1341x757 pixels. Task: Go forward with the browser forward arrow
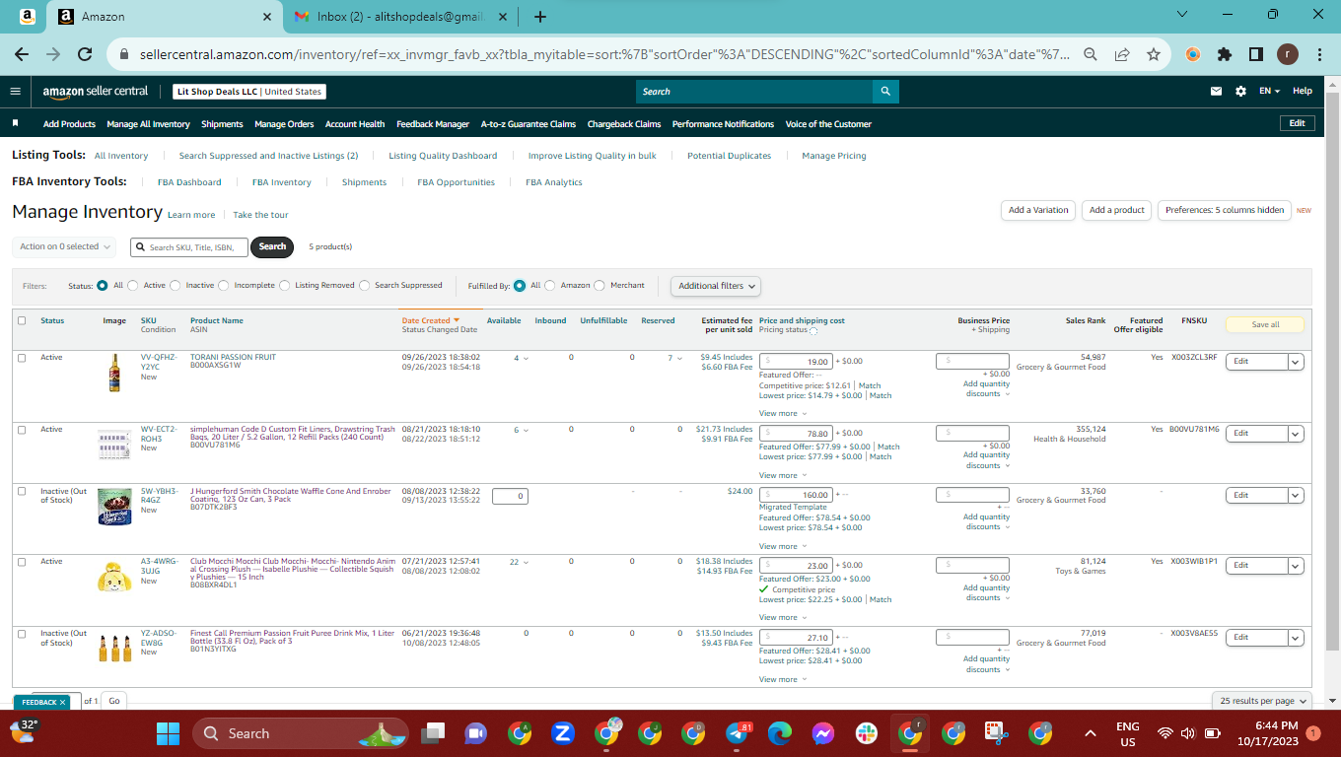click(x=53, y=55)
